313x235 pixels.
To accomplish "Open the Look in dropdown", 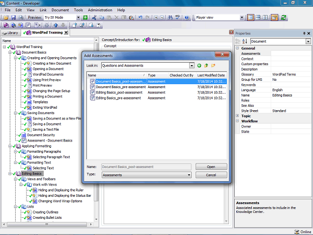I will [x=192, y=66].
